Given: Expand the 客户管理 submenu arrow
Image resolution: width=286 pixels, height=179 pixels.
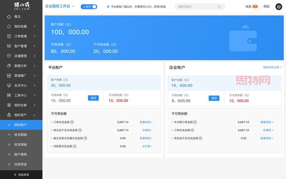Looking at the screenshot, I should [x=34, y=46].
